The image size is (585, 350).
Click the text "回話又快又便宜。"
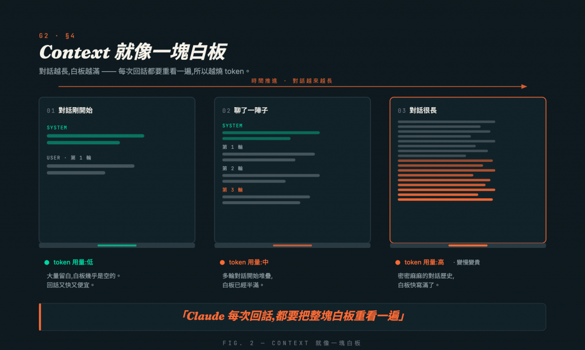tap(71, 285)
